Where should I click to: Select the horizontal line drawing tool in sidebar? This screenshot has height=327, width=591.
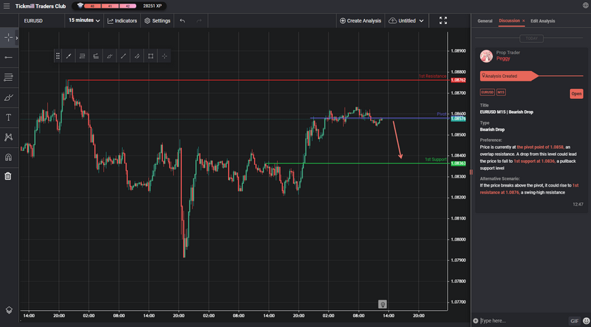[8, 58]
